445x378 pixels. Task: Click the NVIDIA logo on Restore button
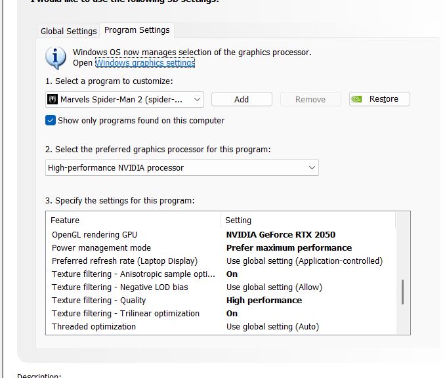(x=357, y=99)
